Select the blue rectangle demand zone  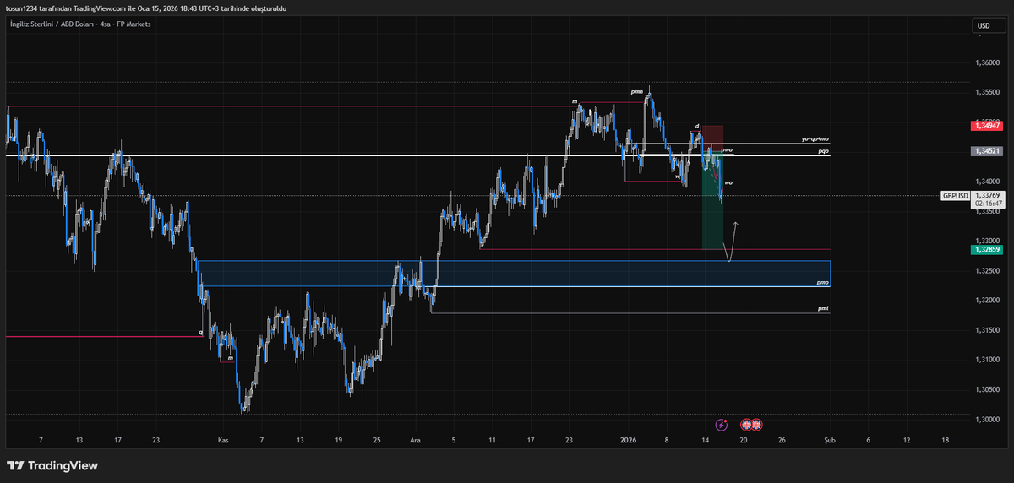[514, 273]
